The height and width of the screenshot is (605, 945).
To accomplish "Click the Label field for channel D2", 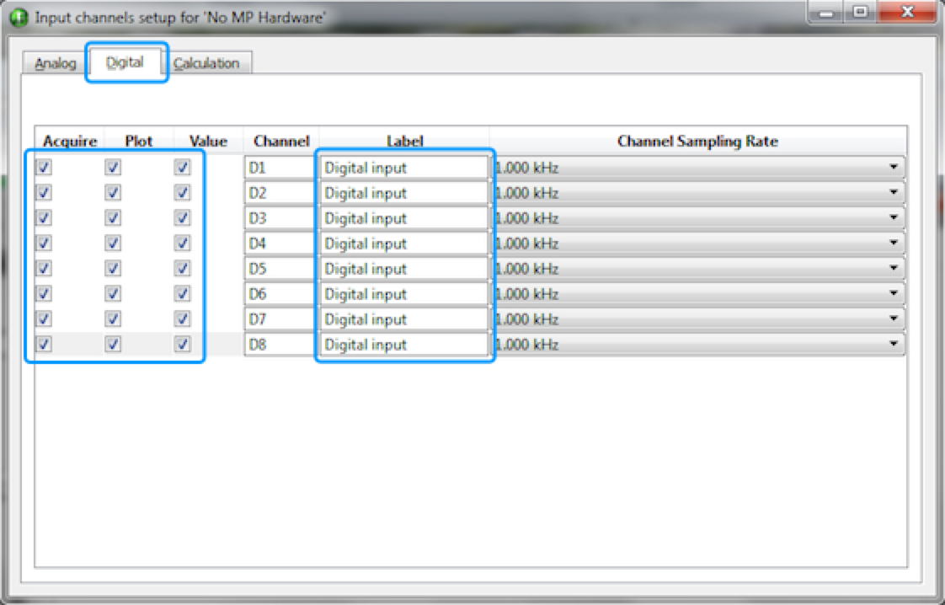I will 403,193.
